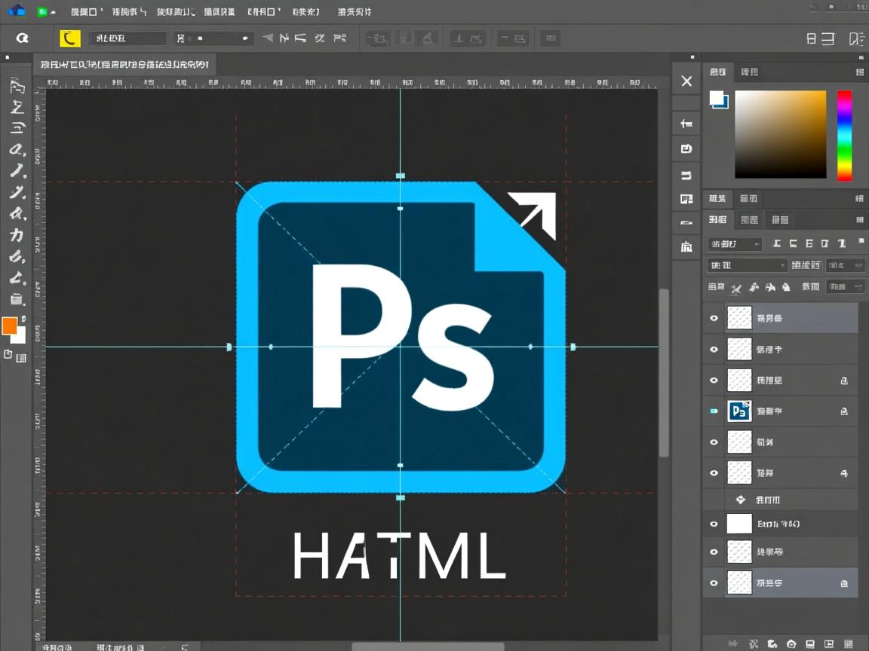Viewport: 869px width, 651px height.
Task: Open the layer filter type dropdown
Action: pyautogui.click(x=734, y=244)
